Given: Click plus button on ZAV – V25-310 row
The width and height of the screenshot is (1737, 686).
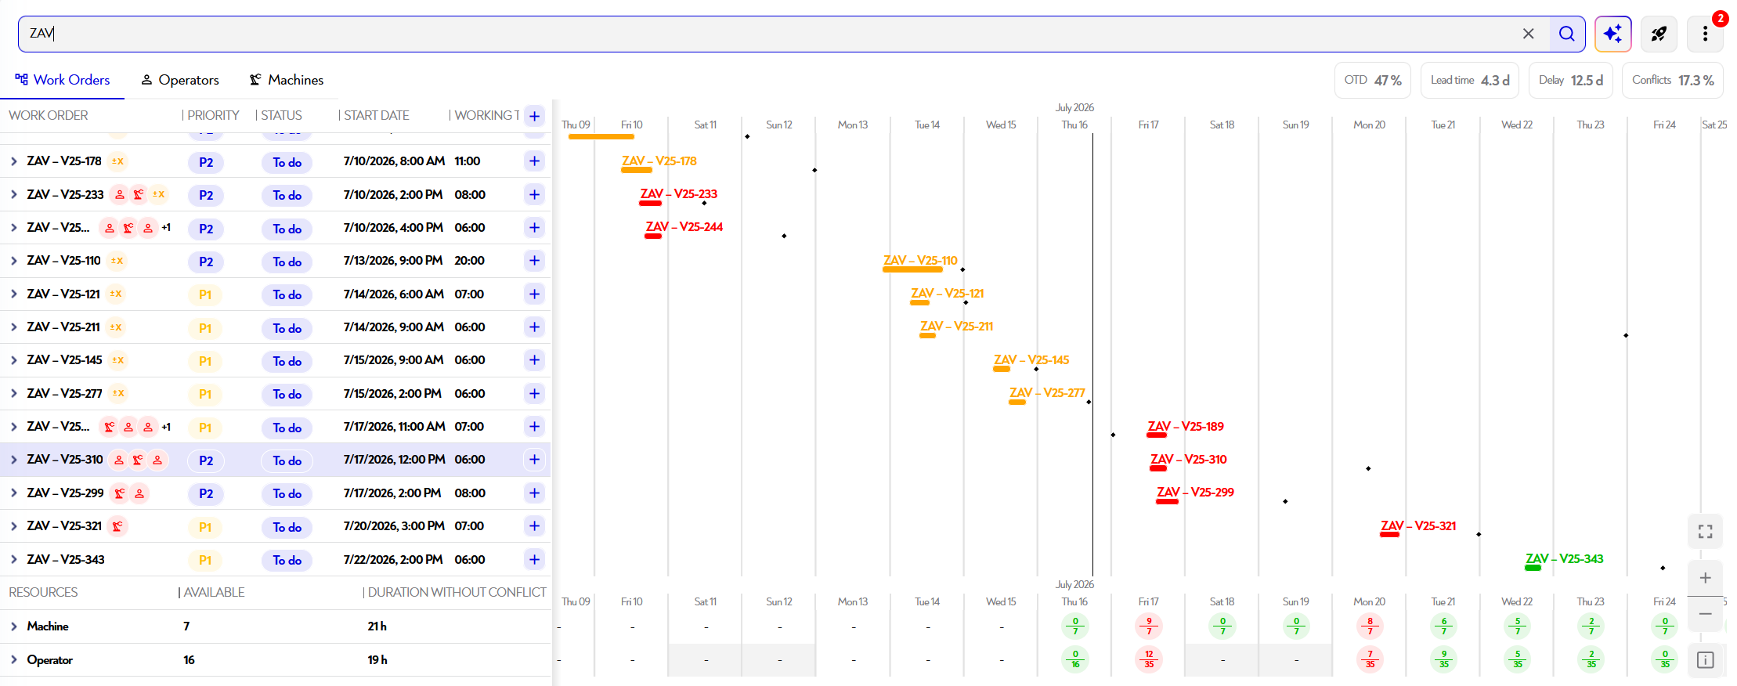Looking at the screenshot, I should click(x=535, y=460).
